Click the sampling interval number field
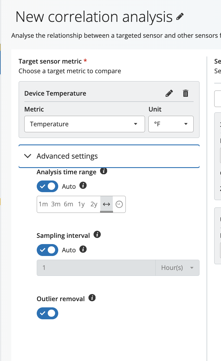The image size is (221, 361). (x=96, y=268)
